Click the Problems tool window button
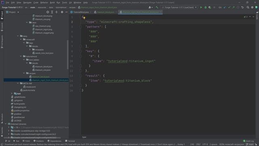 39,141
